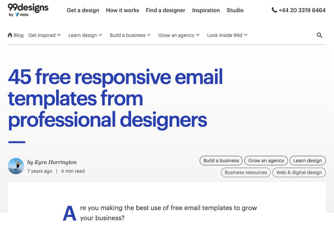Expand the Get inspired dropdown
The width and height of the screenshot is (334, 228).
coord(45,35)
